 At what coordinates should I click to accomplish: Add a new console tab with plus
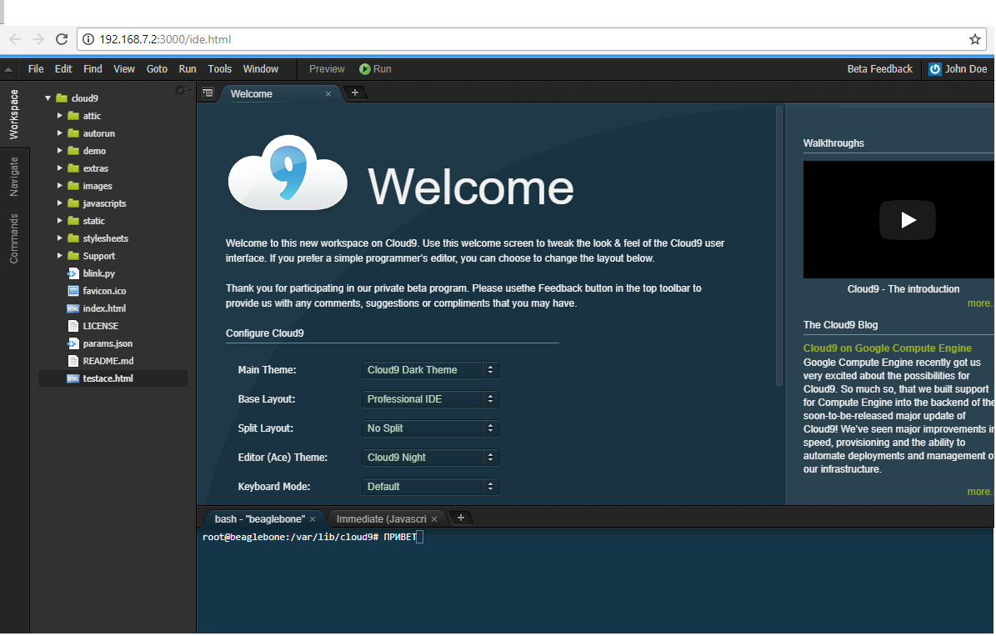pos(461,518)
